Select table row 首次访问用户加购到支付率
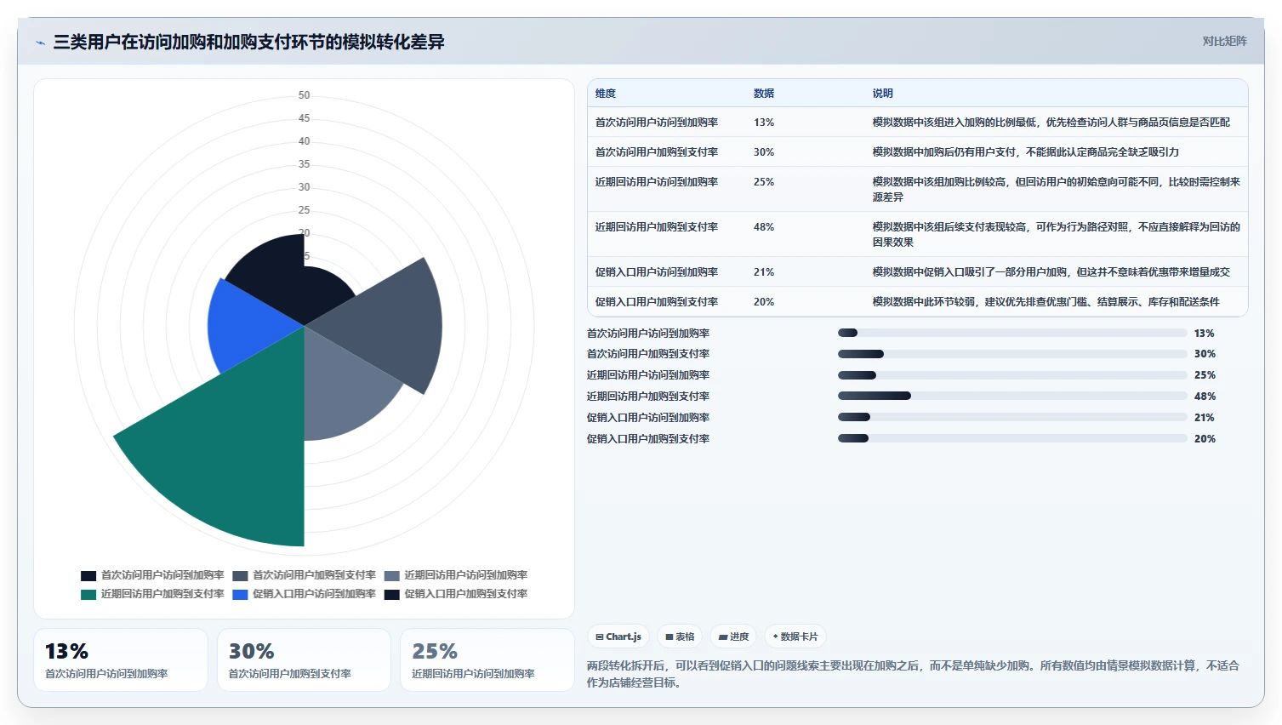The width and height of the screenshot is (1282, 725). point(917,152)
